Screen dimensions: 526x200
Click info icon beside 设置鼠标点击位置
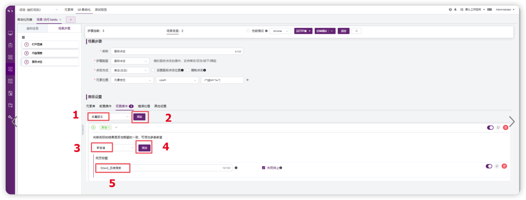coord(182,70)
